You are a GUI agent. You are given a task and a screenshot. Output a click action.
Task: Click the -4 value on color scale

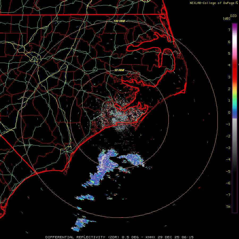click(x=228, y=160)
